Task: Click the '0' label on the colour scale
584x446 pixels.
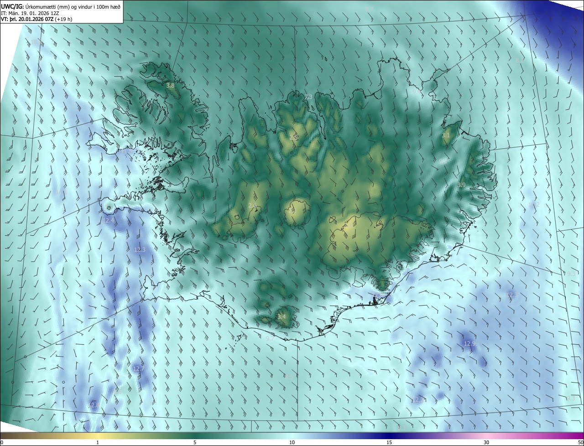Action: pos(2,443)
